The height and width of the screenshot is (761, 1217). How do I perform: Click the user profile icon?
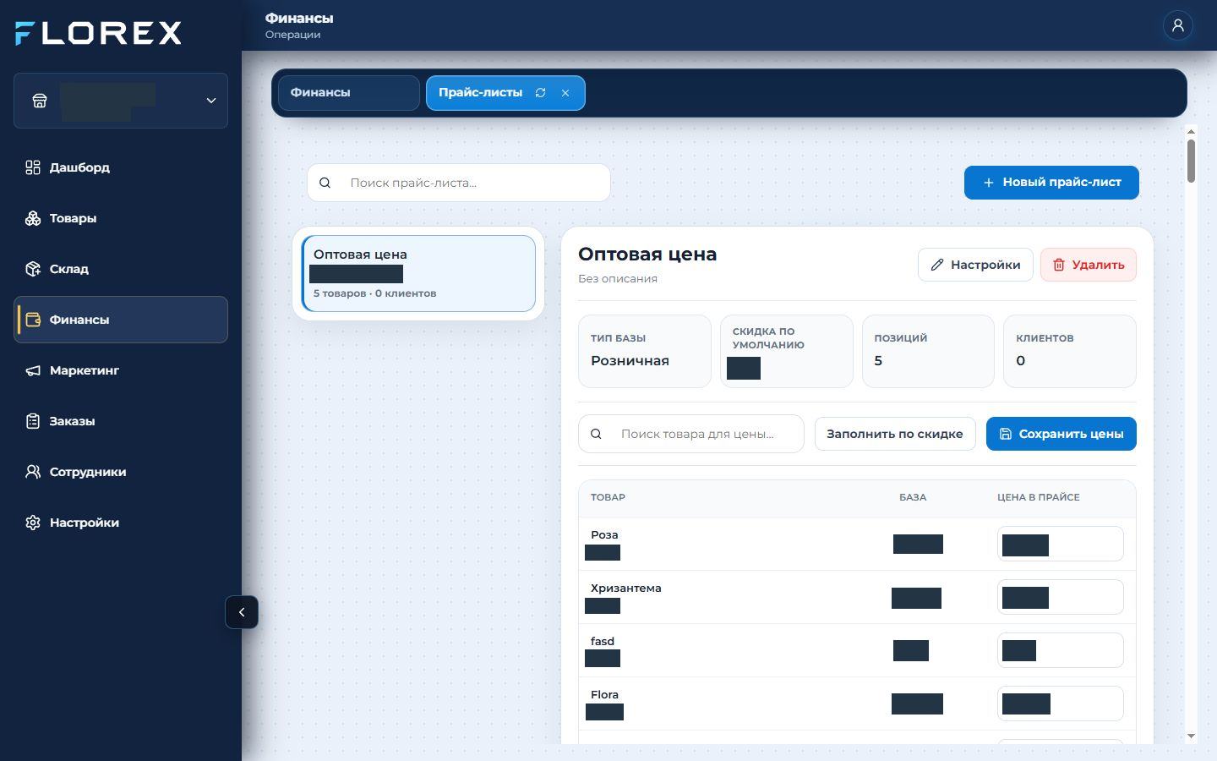[1177, 25]
